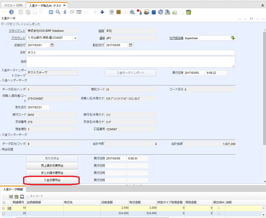
Task: Open the Chat speech-bubble icon
Action: tap(72, 12)
